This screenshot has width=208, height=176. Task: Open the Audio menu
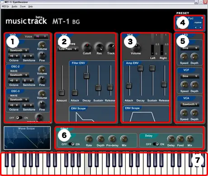click(x=14, y=6)
